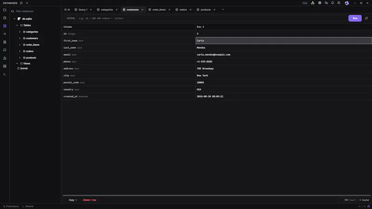This screenshot has height=209, width=372.
Task: Click the WHERE filter input field
Action: pos(212,18)
